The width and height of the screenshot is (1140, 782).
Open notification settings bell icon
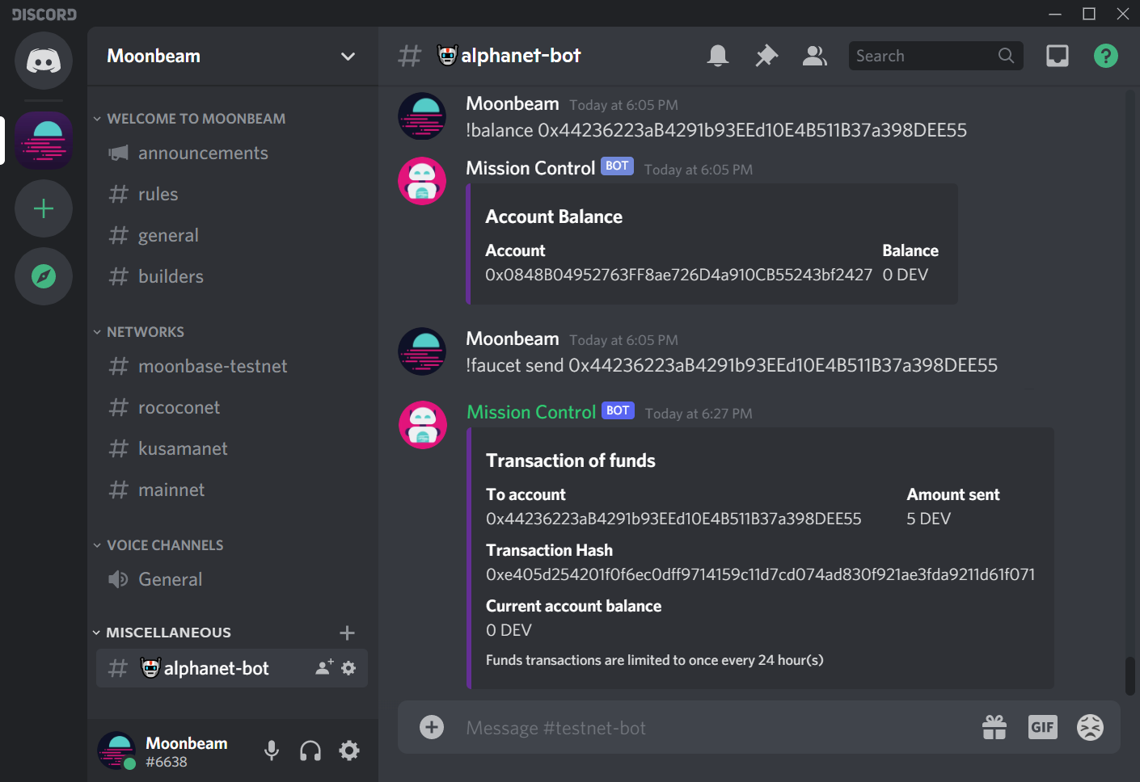coord(718,56)
